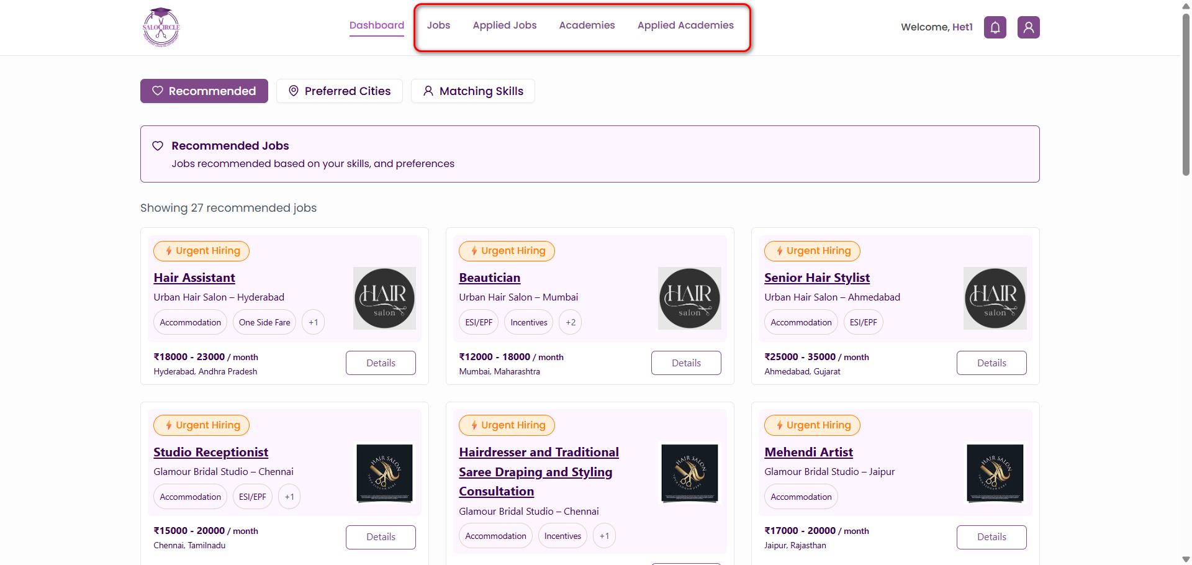The height and width of the screenshot is (565, 1192).
Task: Click Urgent Hiring badge on Studio Receptionist
Action: pyautogui.click(x=201, y=425)
